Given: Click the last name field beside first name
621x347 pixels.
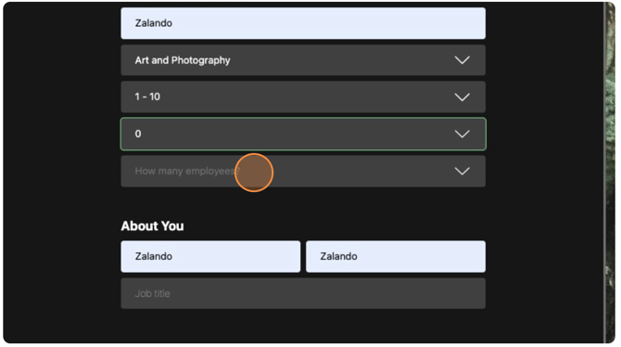Looking at the screenshot, I should click(396, 257).
